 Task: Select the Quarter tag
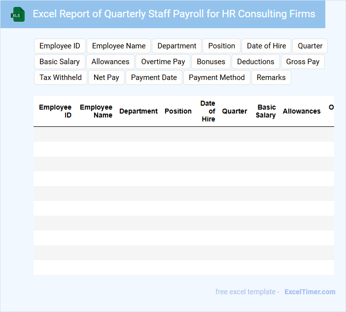[x=310, y=46]
